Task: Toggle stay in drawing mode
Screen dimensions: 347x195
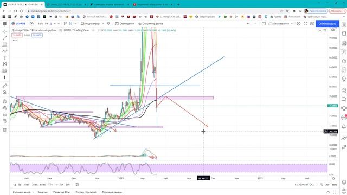Action: (x=5, y=108)
